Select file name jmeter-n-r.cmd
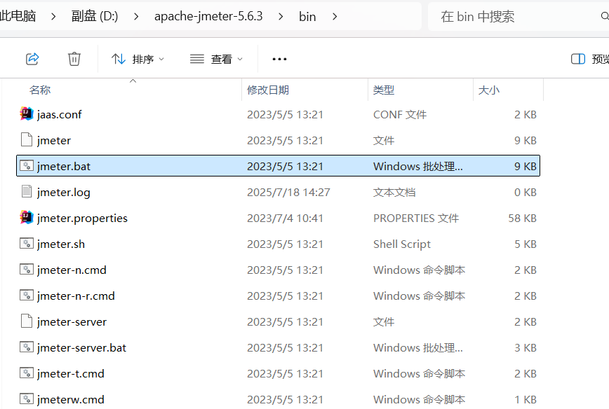 [x=76, y=296]
